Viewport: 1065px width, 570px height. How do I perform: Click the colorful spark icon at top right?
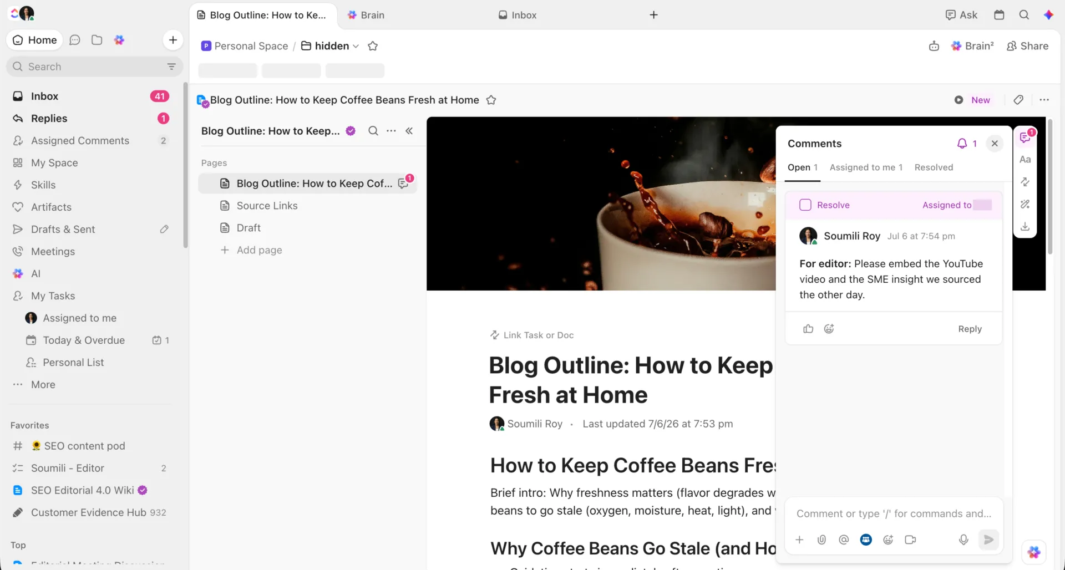point(1048,15)
